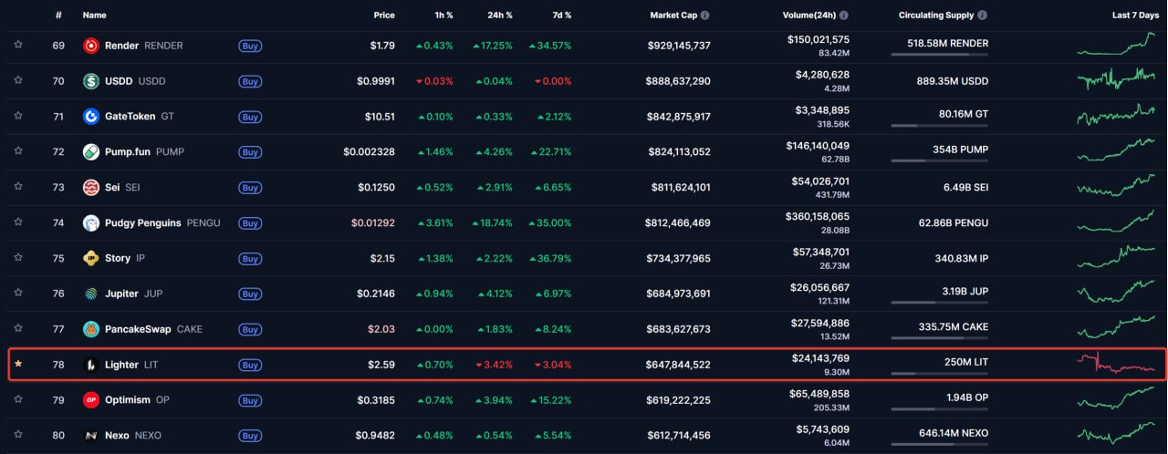Click Lighter market cap $647,844,522

(x=679, y=365)
